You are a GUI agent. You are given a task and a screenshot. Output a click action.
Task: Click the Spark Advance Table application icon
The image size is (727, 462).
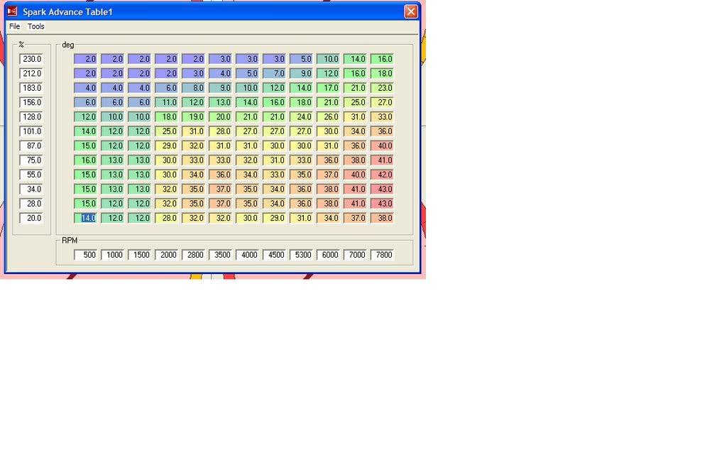pos(11,11)
